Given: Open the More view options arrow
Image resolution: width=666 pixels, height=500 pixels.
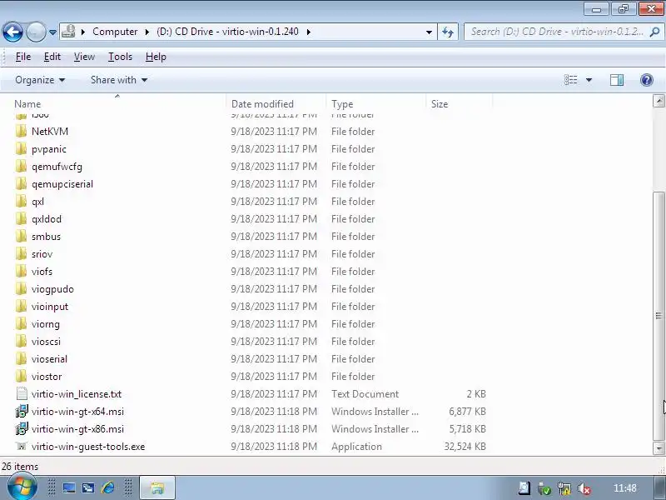Looking at the screenshot, I should point(589,80).
